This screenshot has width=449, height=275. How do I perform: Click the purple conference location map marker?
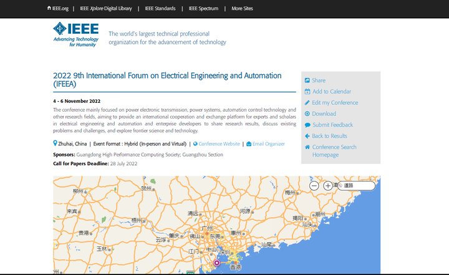click(x=217, y=263)
